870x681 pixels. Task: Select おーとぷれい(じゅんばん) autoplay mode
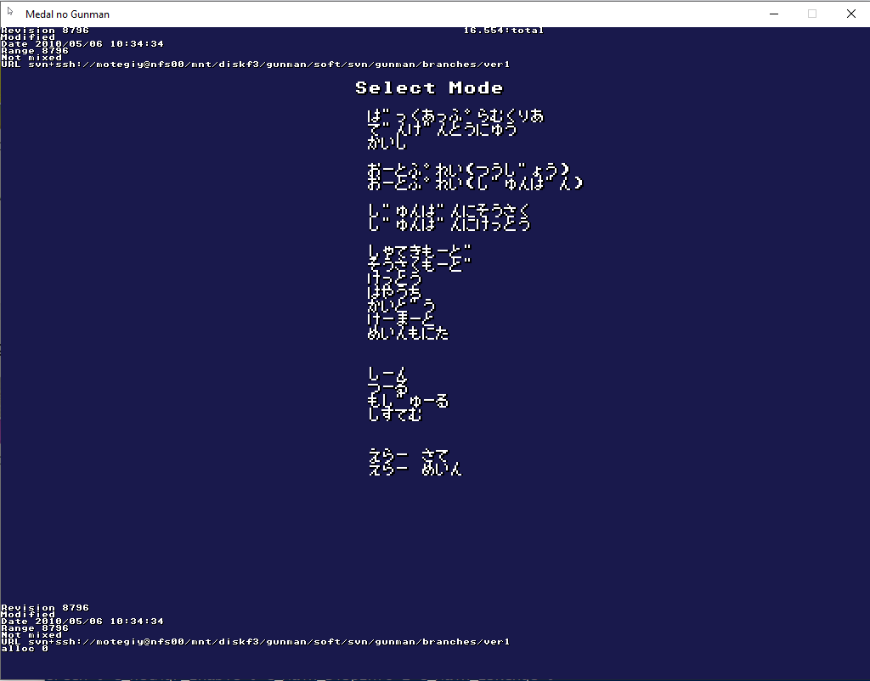pyautogui.click(x=475, y=183)
